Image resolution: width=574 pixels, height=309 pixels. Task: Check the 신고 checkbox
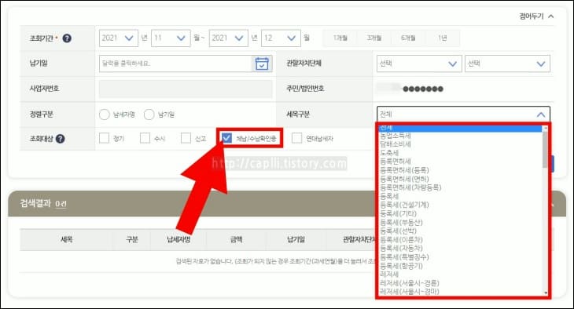point(186,138)
